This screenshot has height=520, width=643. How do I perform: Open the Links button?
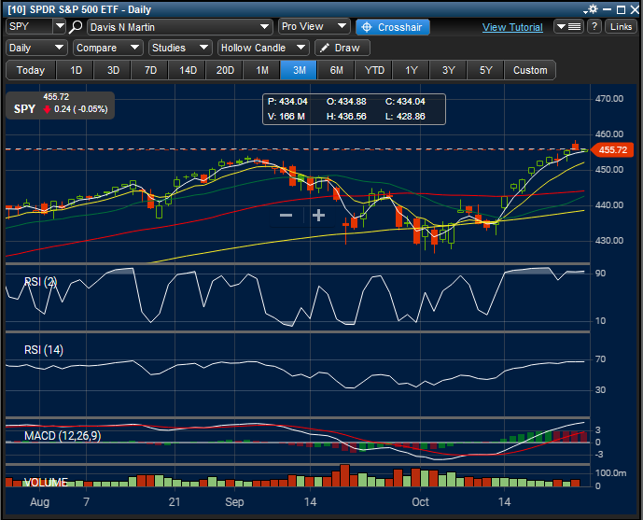click(621, 27)
